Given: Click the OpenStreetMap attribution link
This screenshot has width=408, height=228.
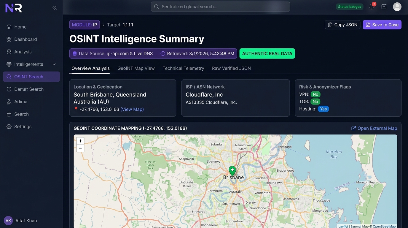Looking at the screenshot, I should pos(384,226).
